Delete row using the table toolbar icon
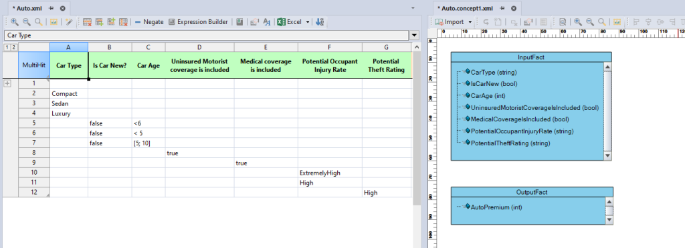The width and height of the screenshot is (685, 248). [87, 22]
